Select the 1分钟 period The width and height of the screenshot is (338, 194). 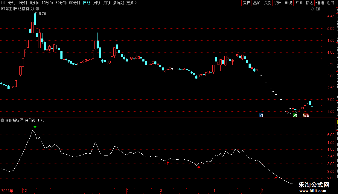pyautogui.click(x=23, y=3)
